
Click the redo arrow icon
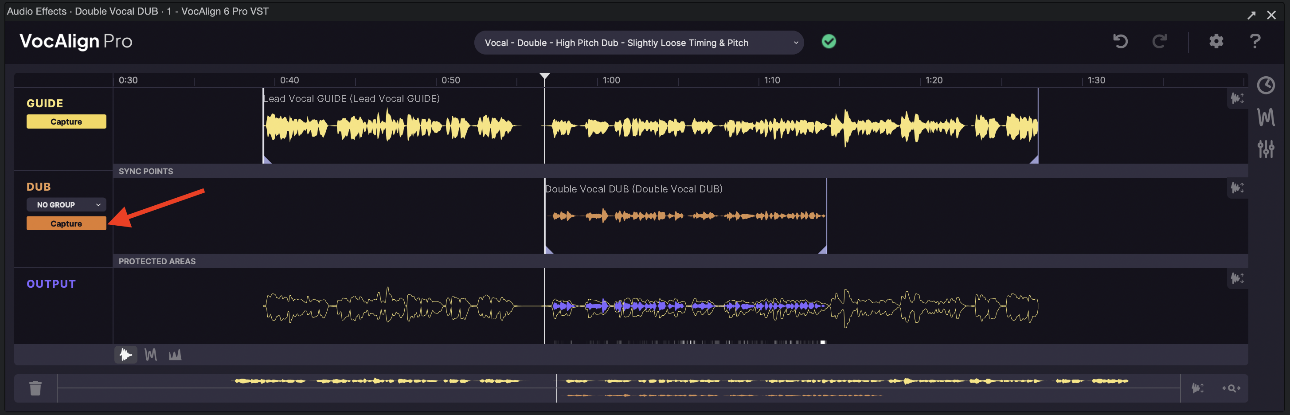pos(1160,42)
